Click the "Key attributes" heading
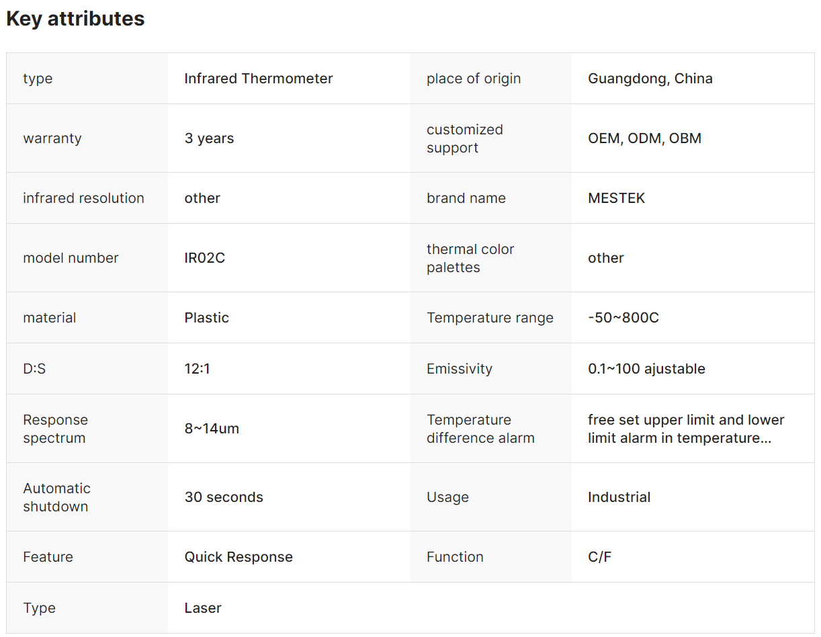This screenshot has width=821, height=637. point(75,19)
